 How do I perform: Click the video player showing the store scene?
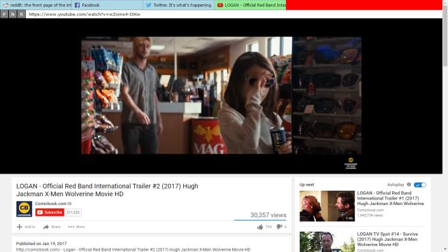221,95
